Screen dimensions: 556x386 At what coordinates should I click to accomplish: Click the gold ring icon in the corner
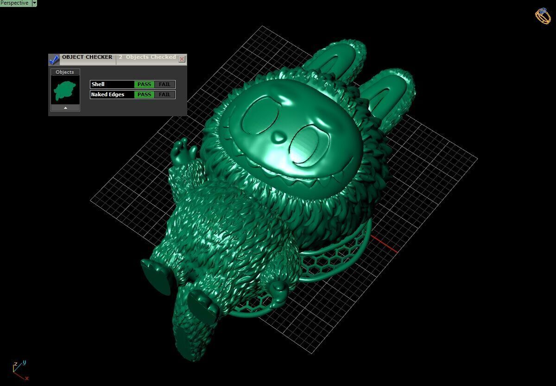543,15
